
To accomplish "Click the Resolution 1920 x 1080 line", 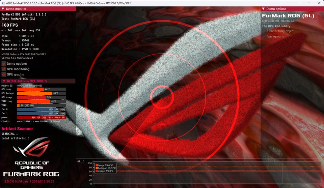I will coord(20,49).
